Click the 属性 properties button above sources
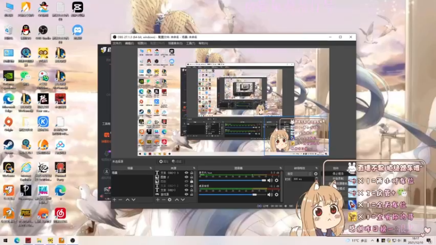This screenshot has width=436, height=245. coord(164,161)
